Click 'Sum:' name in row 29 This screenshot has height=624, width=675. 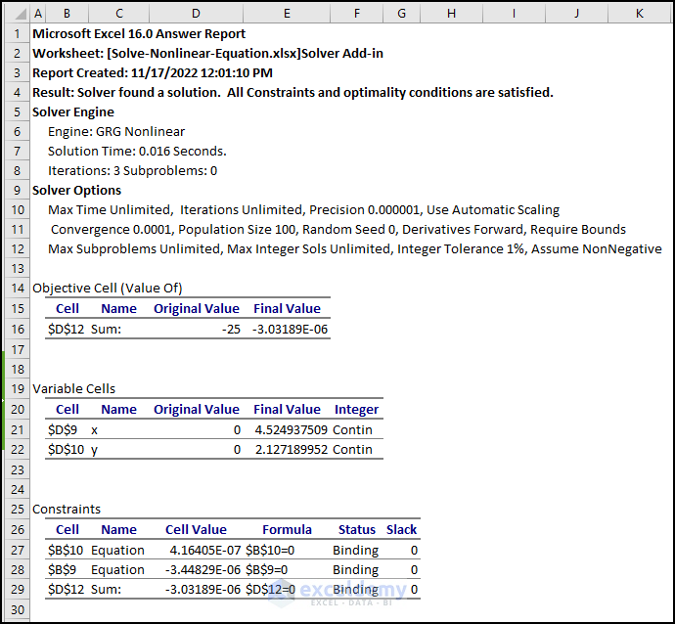[x=106, y=589]
